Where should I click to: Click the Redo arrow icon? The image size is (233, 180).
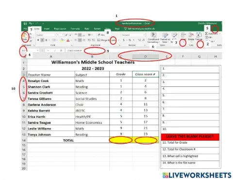coord(36,23)
